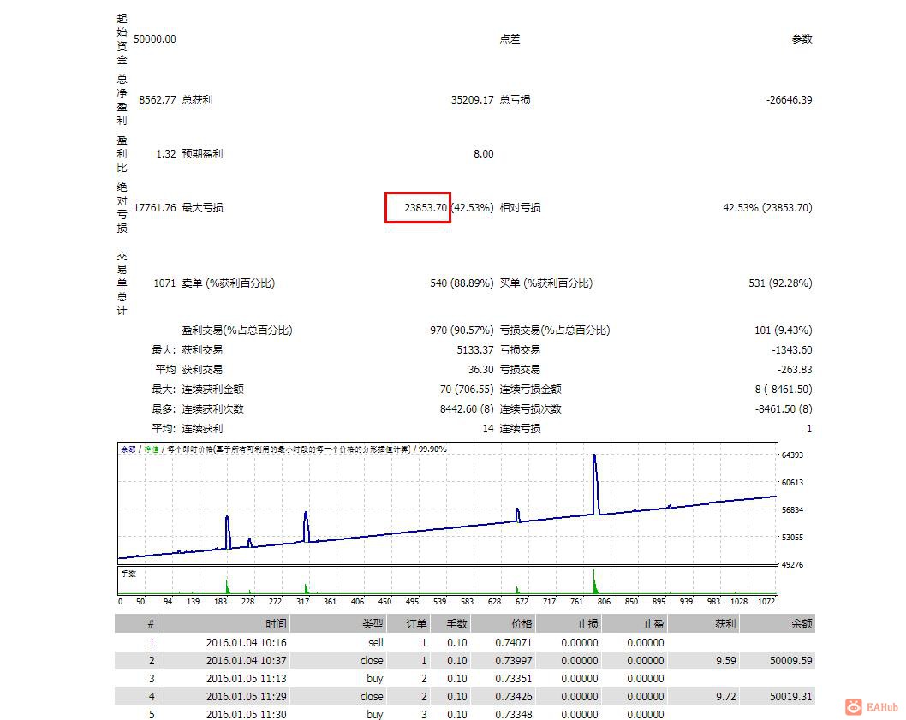Click the EAHub watermark logo icon
Viewport: 906px width, 720px height.
(854, 706)
